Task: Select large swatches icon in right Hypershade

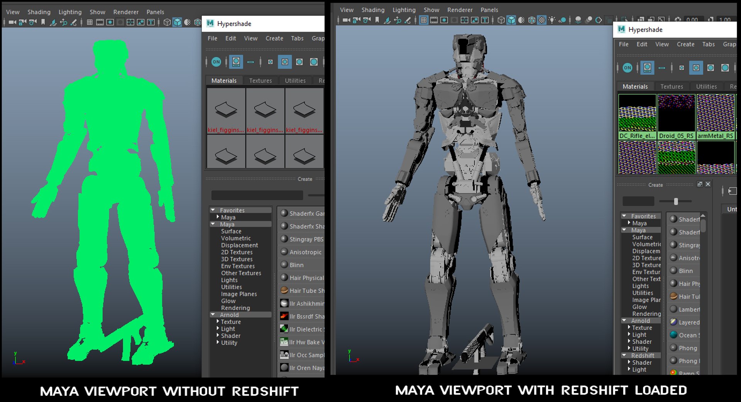Action: point(711,68)
